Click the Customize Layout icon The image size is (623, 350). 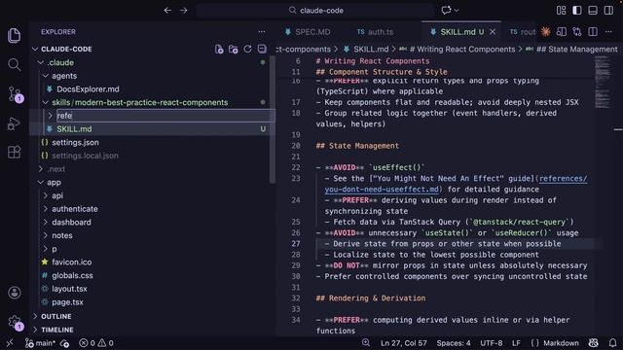click(x=561, y=11)
